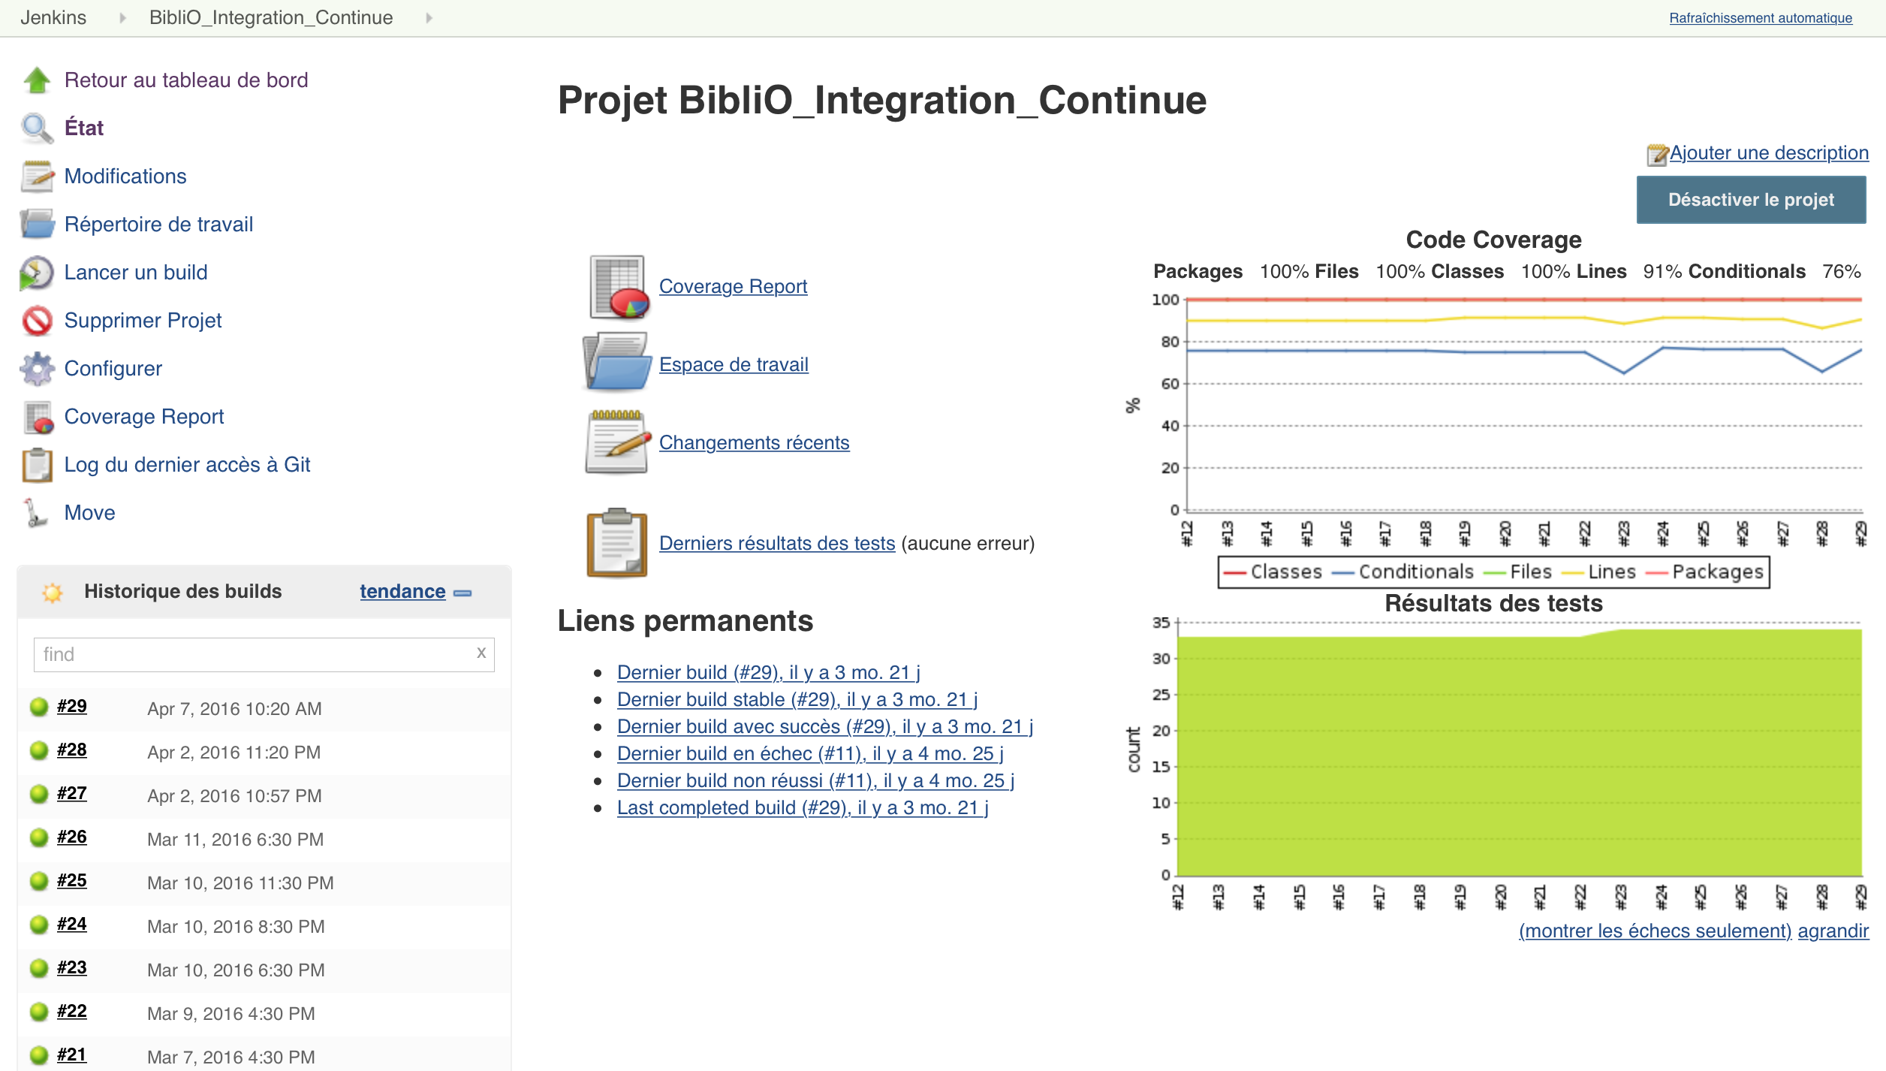
Task: Click the green status ball for build #27
Action: click(x=39, y=794)
